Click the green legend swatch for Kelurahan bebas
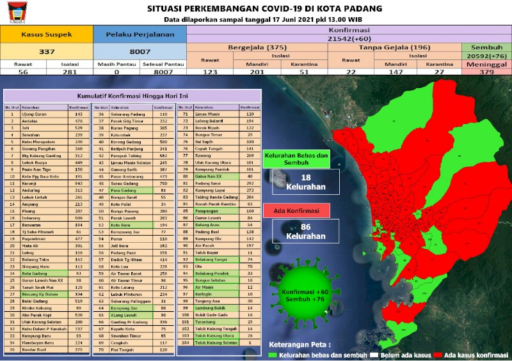Viewport: 512px width, 361px height. pyautogui.click(x=272, y=355)
